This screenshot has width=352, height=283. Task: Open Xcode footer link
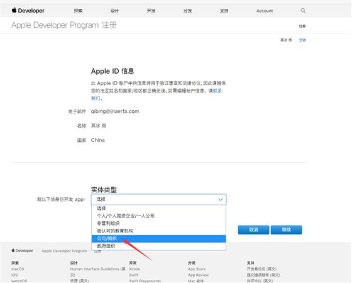pos(135,269)
